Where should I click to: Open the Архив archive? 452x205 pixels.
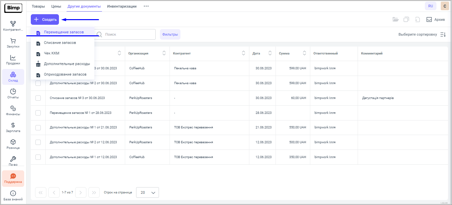pyautogui.click(x=435, y=19)
